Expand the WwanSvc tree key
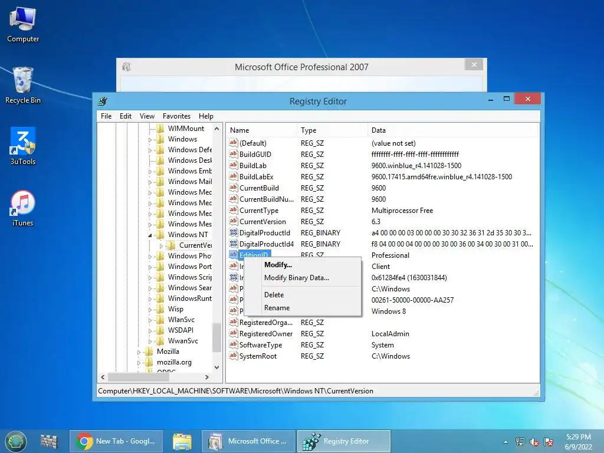This screenshot has width=604, height=453. (x=150, y=342)
